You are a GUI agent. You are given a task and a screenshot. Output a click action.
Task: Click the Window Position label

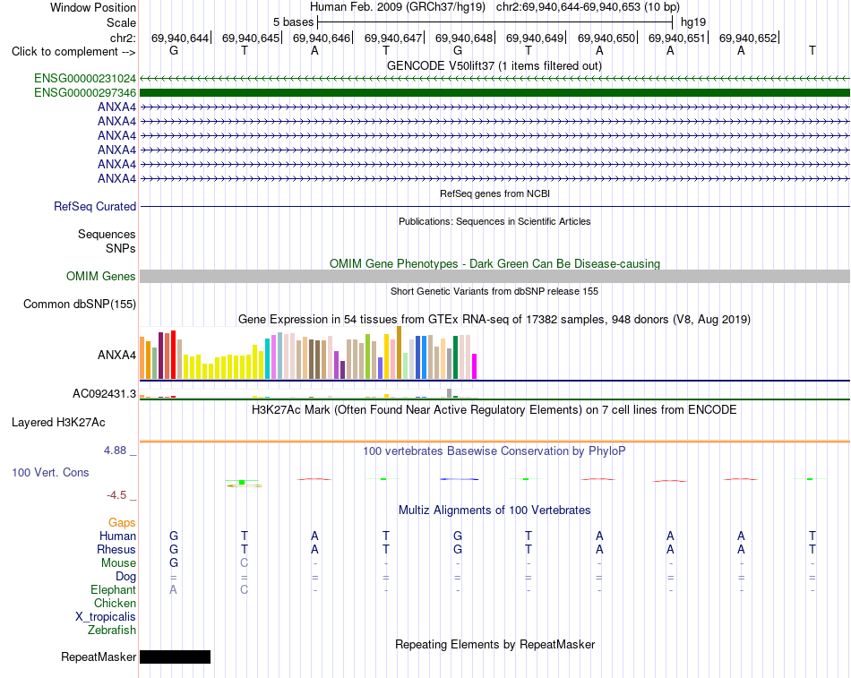click(93, 7)
